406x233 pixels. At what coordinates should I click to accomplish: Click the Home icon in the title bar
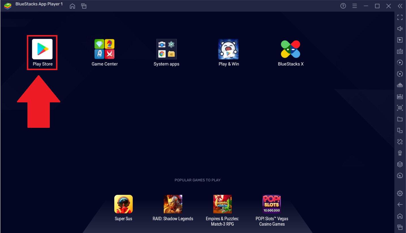click(72, 6)
